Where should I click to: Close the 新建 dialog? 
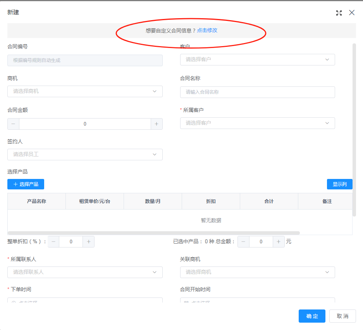352,12
